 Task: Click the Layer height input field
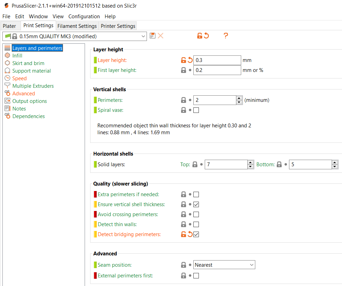pos(217,60)
